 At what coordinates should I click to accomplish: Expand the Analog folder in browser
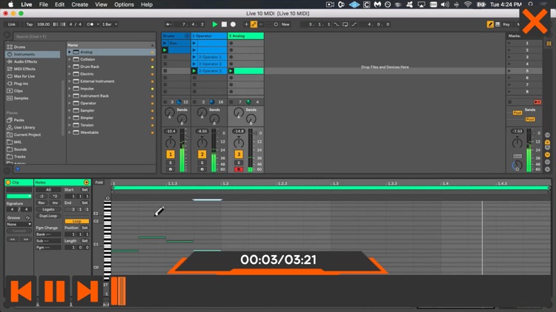[70, 52]
